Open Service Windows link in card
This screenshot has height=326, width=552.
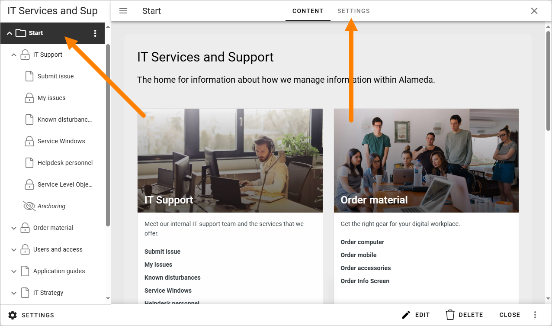(168, 290)
